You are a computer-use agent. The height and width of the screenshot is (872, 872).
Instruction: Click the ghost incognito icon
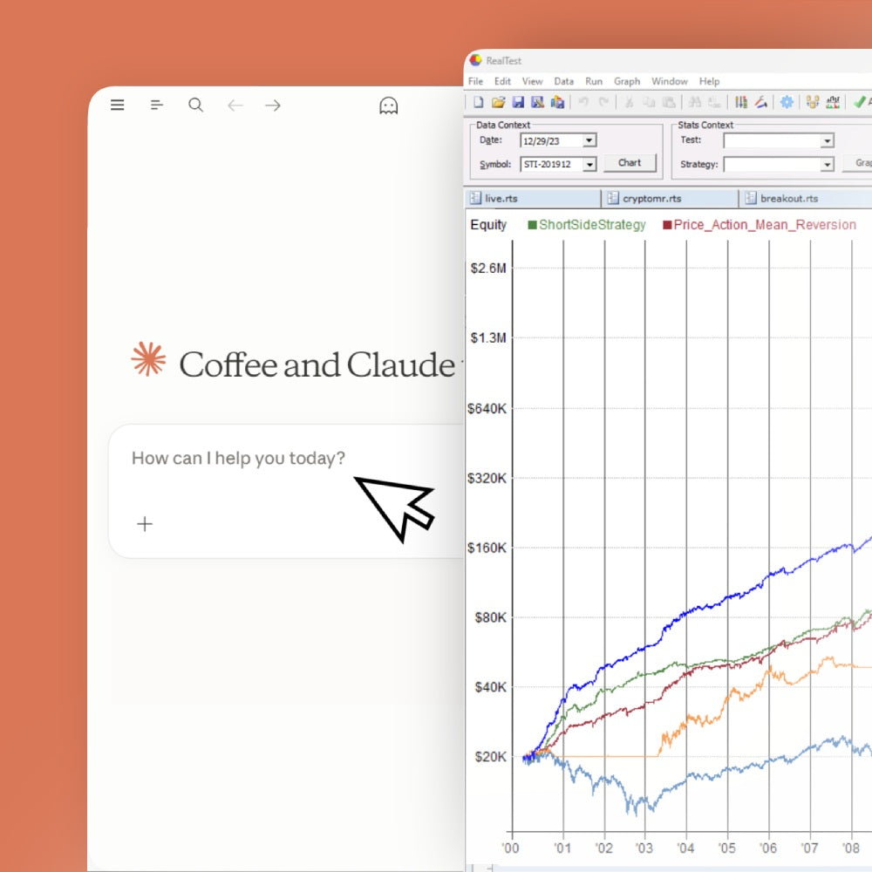click(x=388, y=106)
